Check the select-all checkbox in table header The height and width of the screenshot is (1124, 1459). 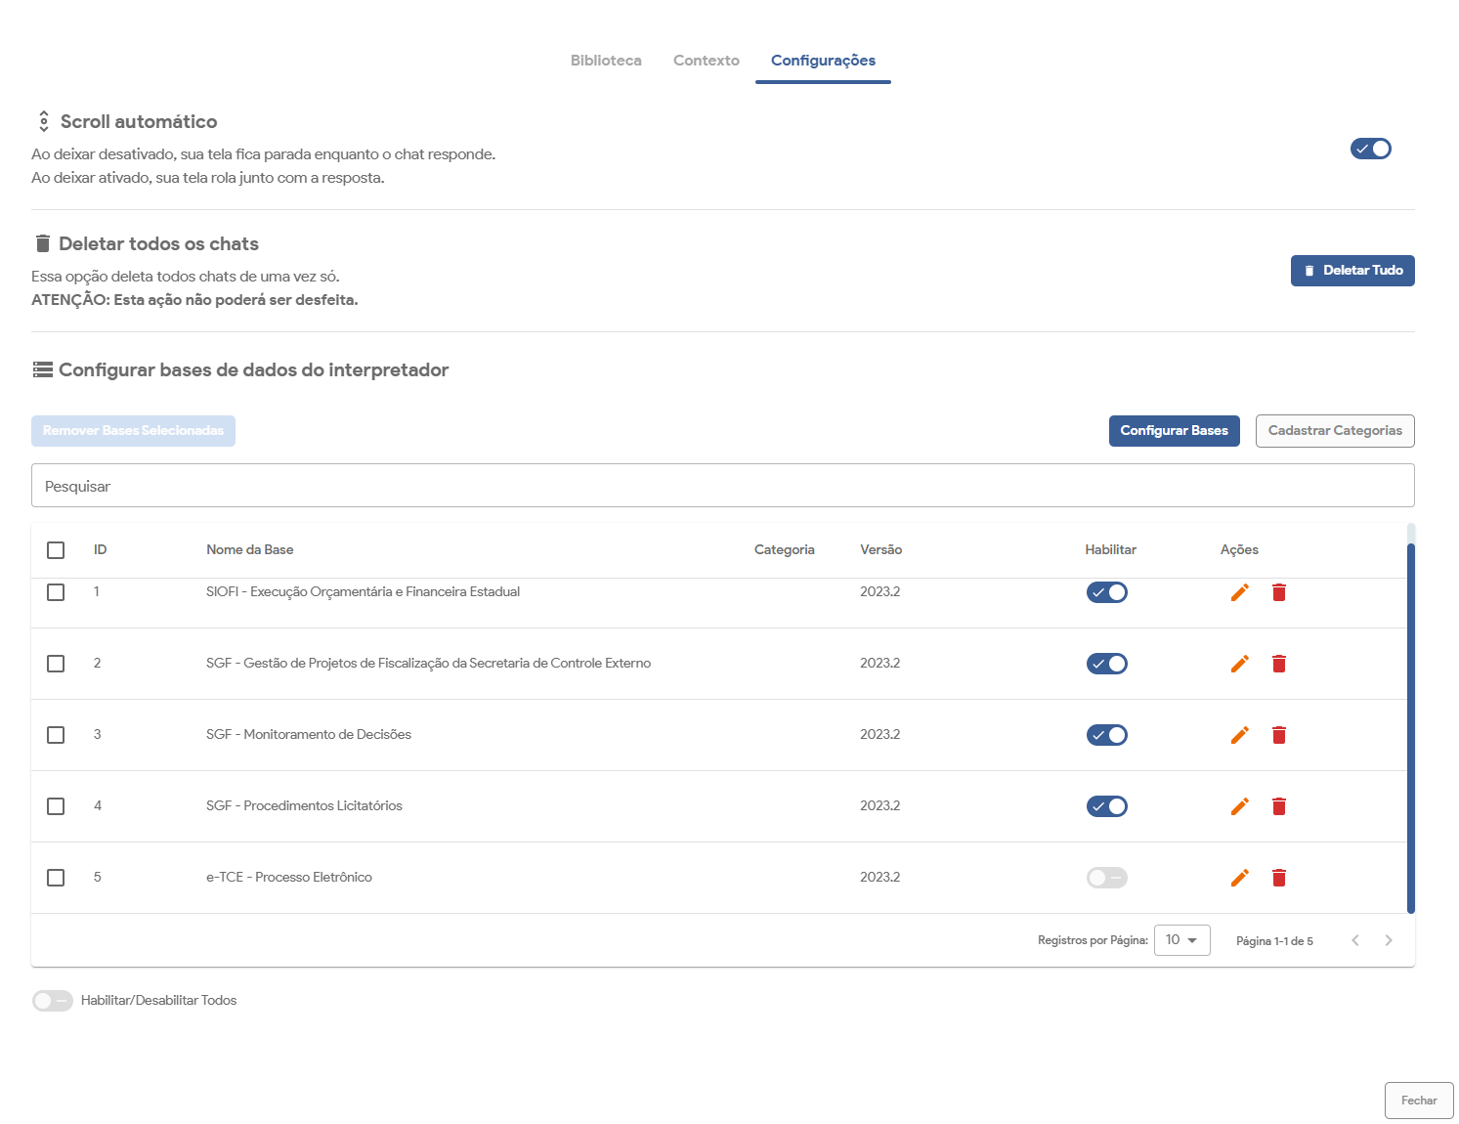56,550
